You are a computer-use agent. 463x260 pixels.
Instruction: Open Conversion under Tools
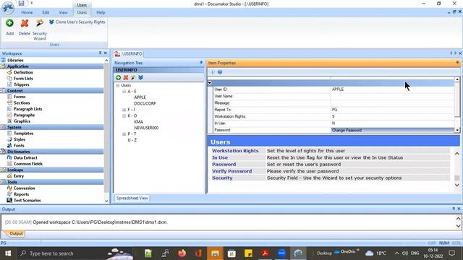[x=24, y=188]
